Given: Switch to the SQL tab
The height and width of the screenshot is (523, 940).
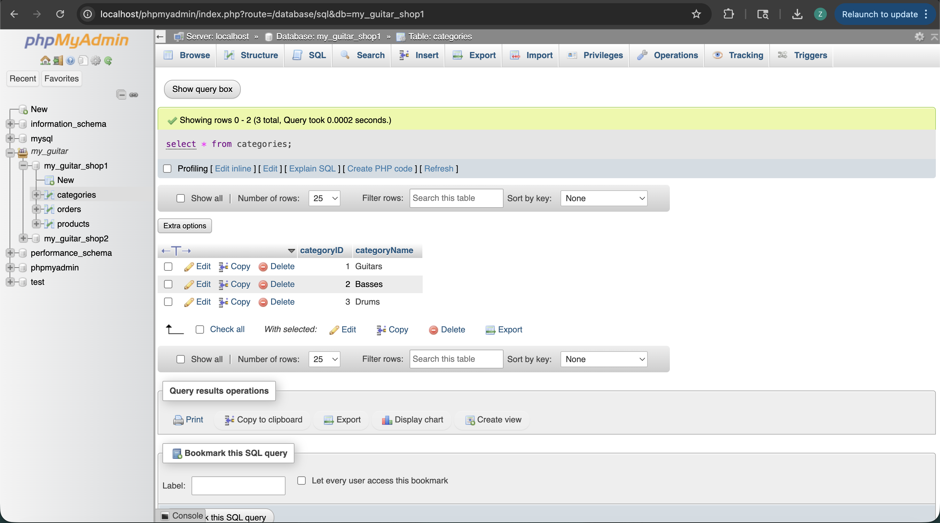Looking at the screenshot, I should click(x=309, y=55).
